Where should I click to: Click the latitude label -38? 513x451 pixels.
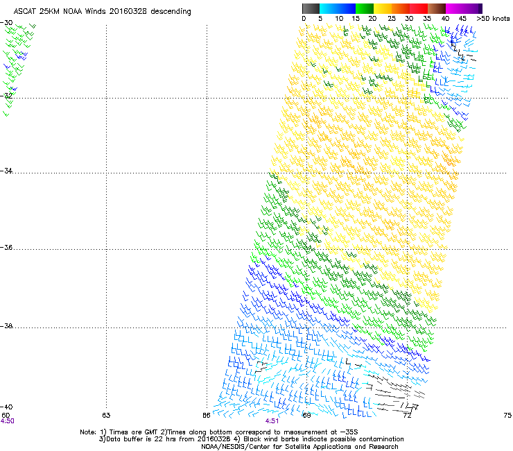pyautogui.click(x=6, y=326)
